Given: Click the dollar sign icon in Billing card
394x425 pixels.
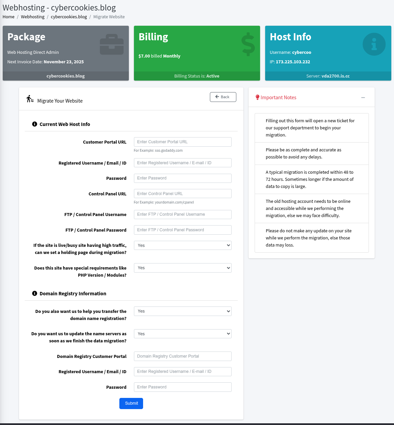Looking at the screenshot, I should (x=248, y=44).
